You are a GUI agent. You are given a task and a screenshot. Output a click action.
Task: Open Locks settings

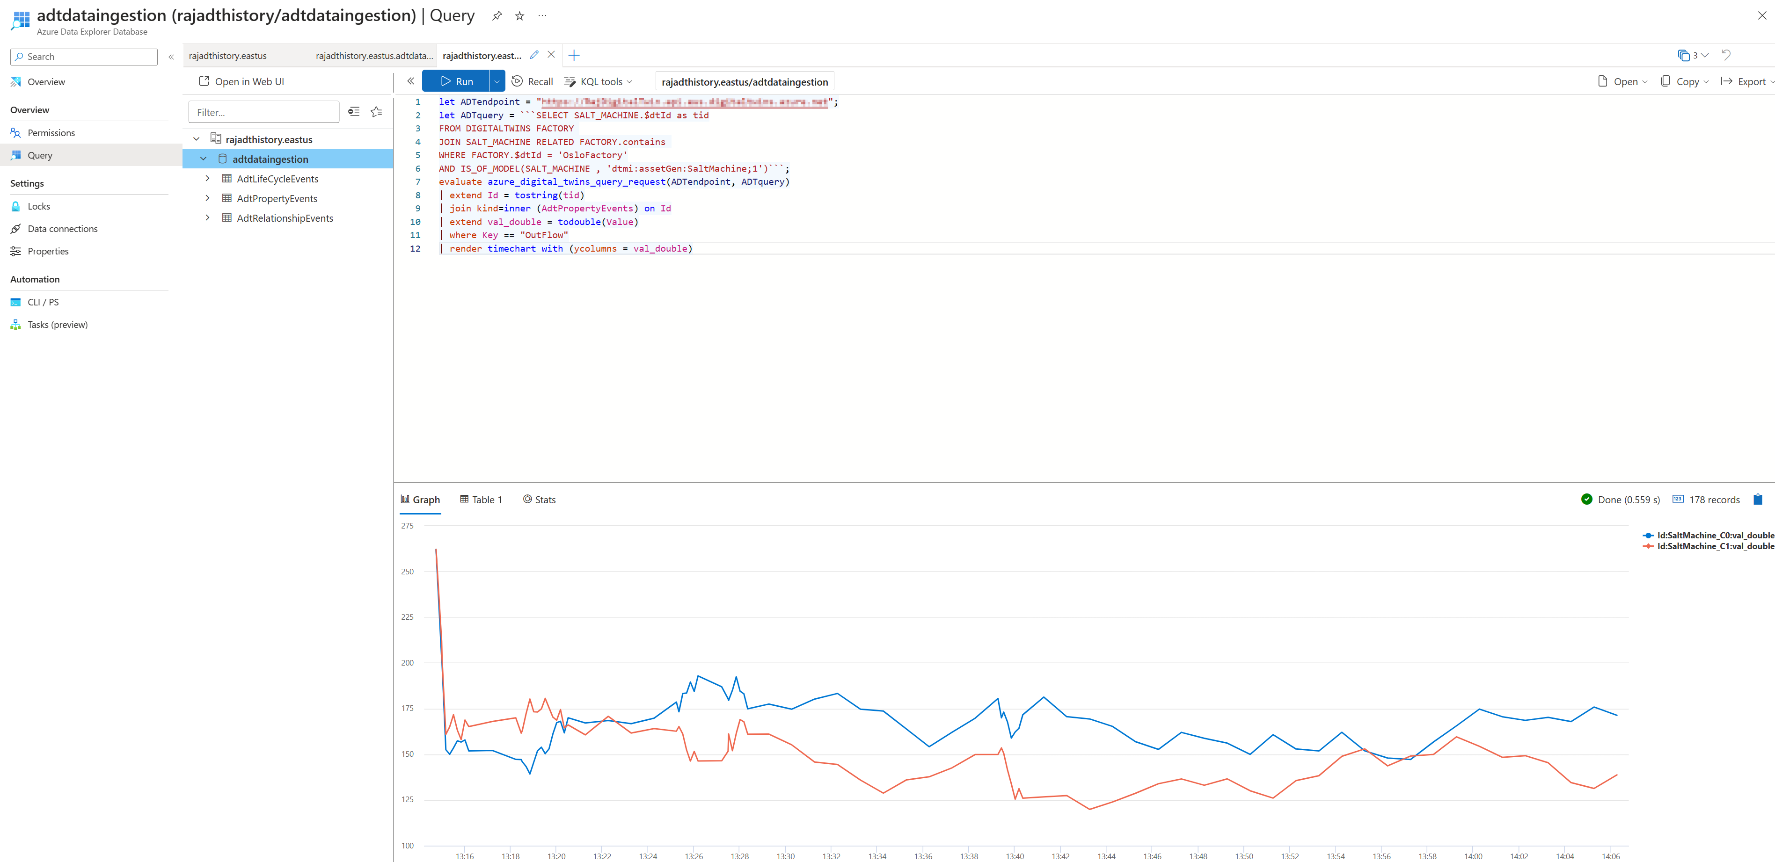38,206
